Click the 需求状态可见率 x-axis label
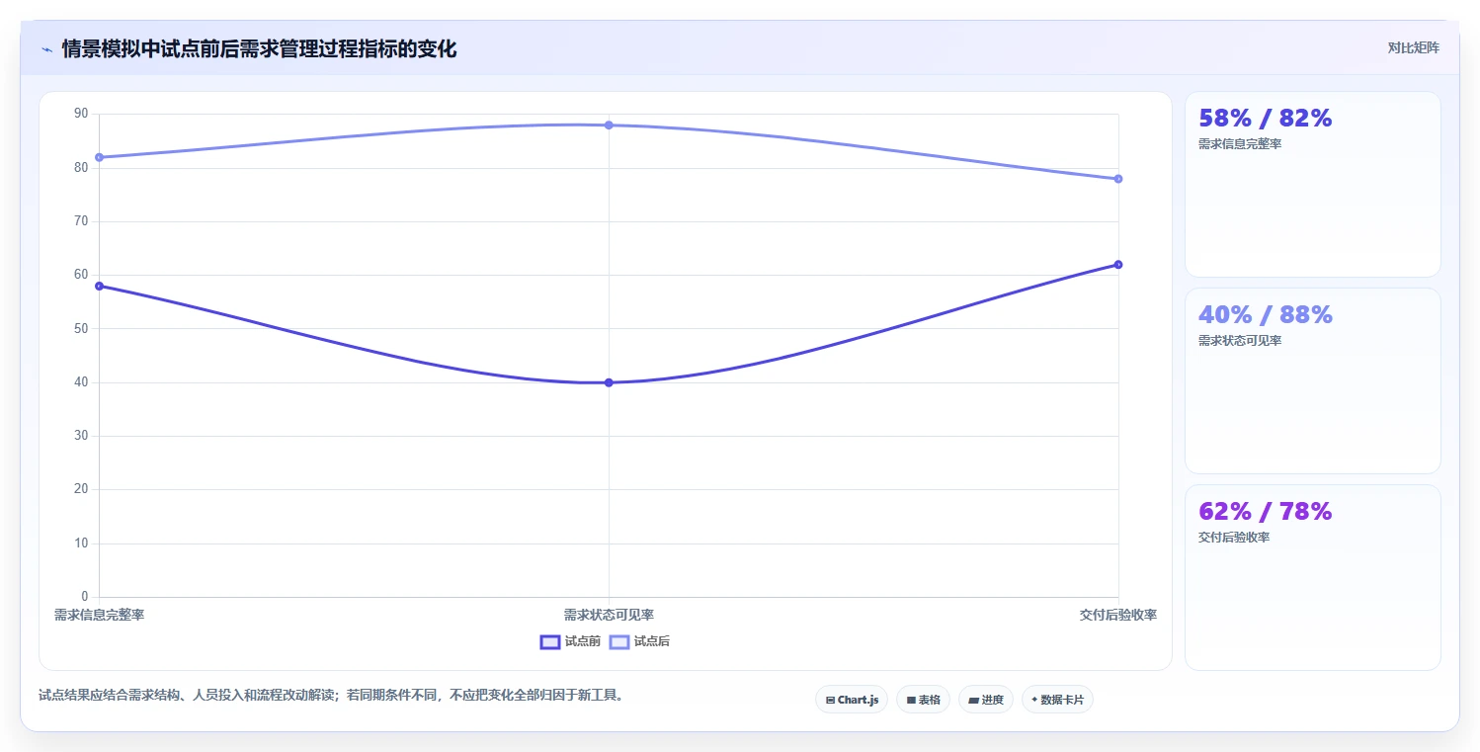The height and width of the screenshot is (752, 1480). click(609, 615)
